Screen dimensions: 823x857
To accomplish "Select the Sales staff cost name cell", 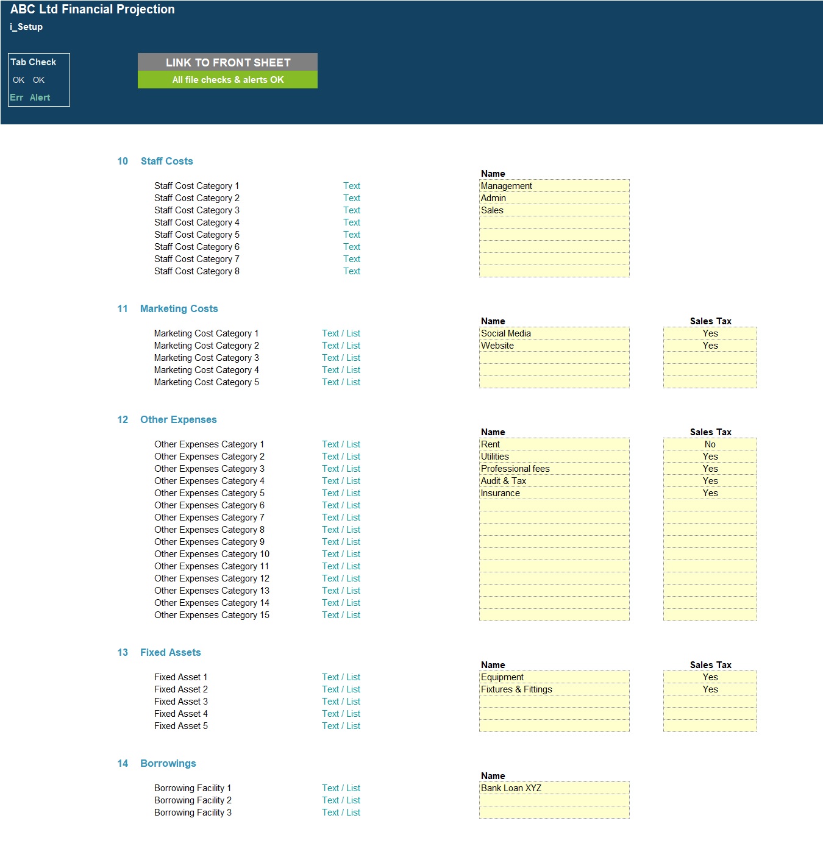I will point(554,210).
